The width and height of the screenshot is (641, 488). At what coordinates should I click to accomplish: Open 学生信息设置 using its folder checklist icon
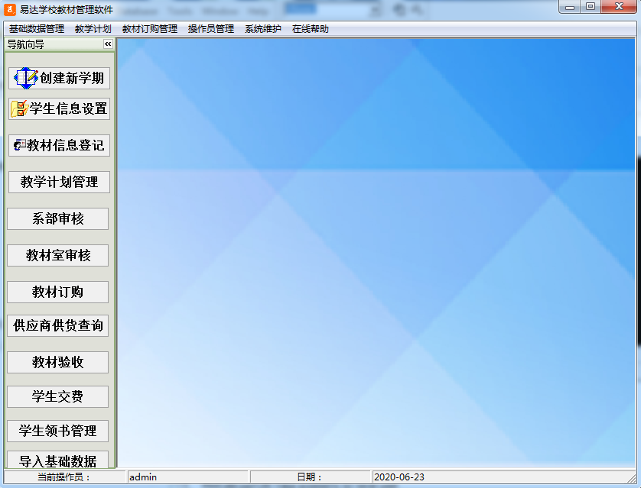click(x=18, y=108)
